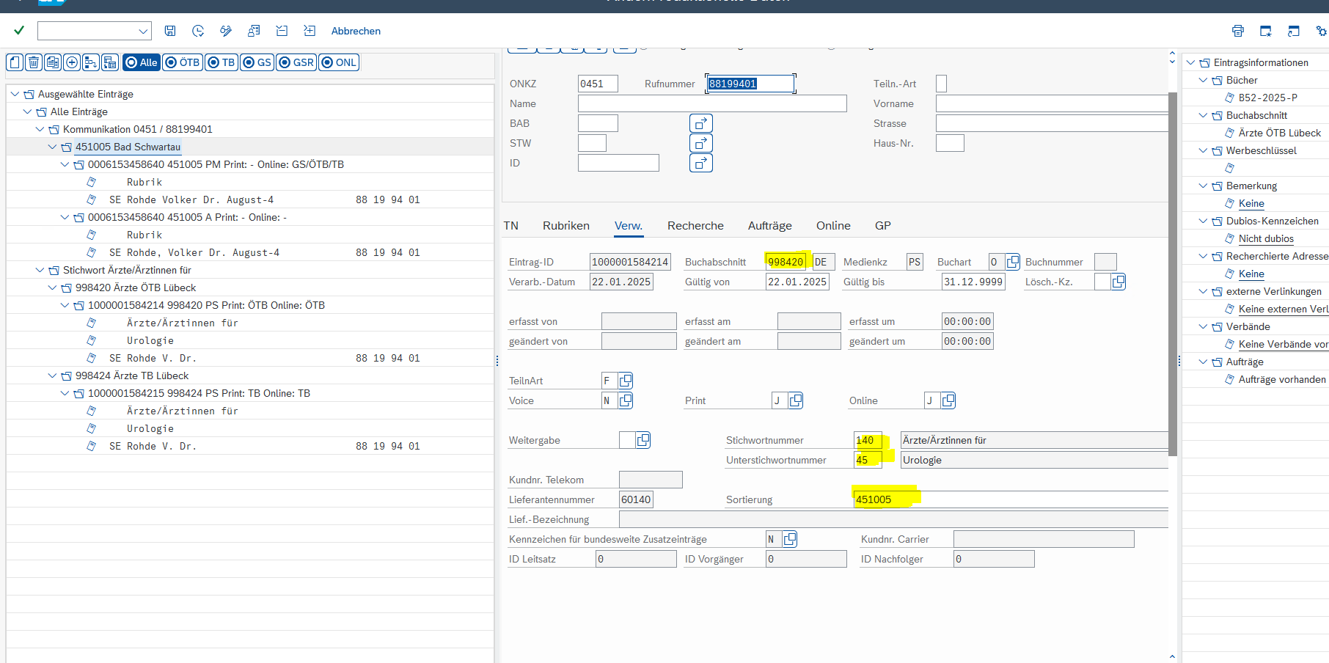Open the Recherche tab
This screenshot has width=1329, height=663.
pyautogui.click(x=695, y=226)
